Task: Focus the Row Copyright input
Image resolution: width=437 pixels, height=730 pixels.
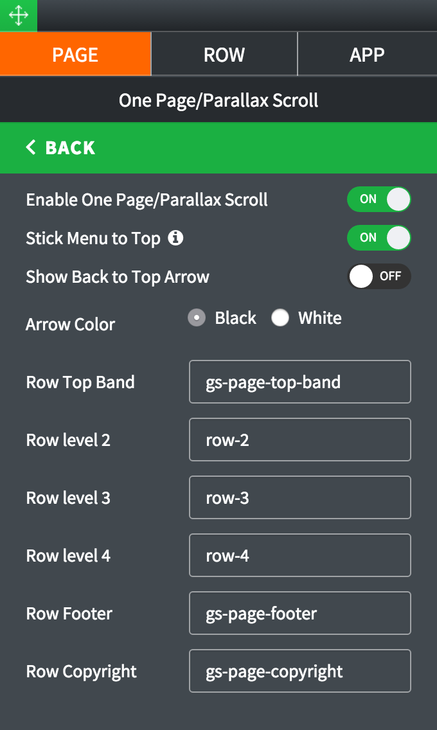Action: (299, 671)
